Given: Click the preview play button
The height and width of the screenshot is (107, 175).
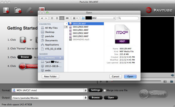Looking at the screenshot, I should [x=101, y=81].
